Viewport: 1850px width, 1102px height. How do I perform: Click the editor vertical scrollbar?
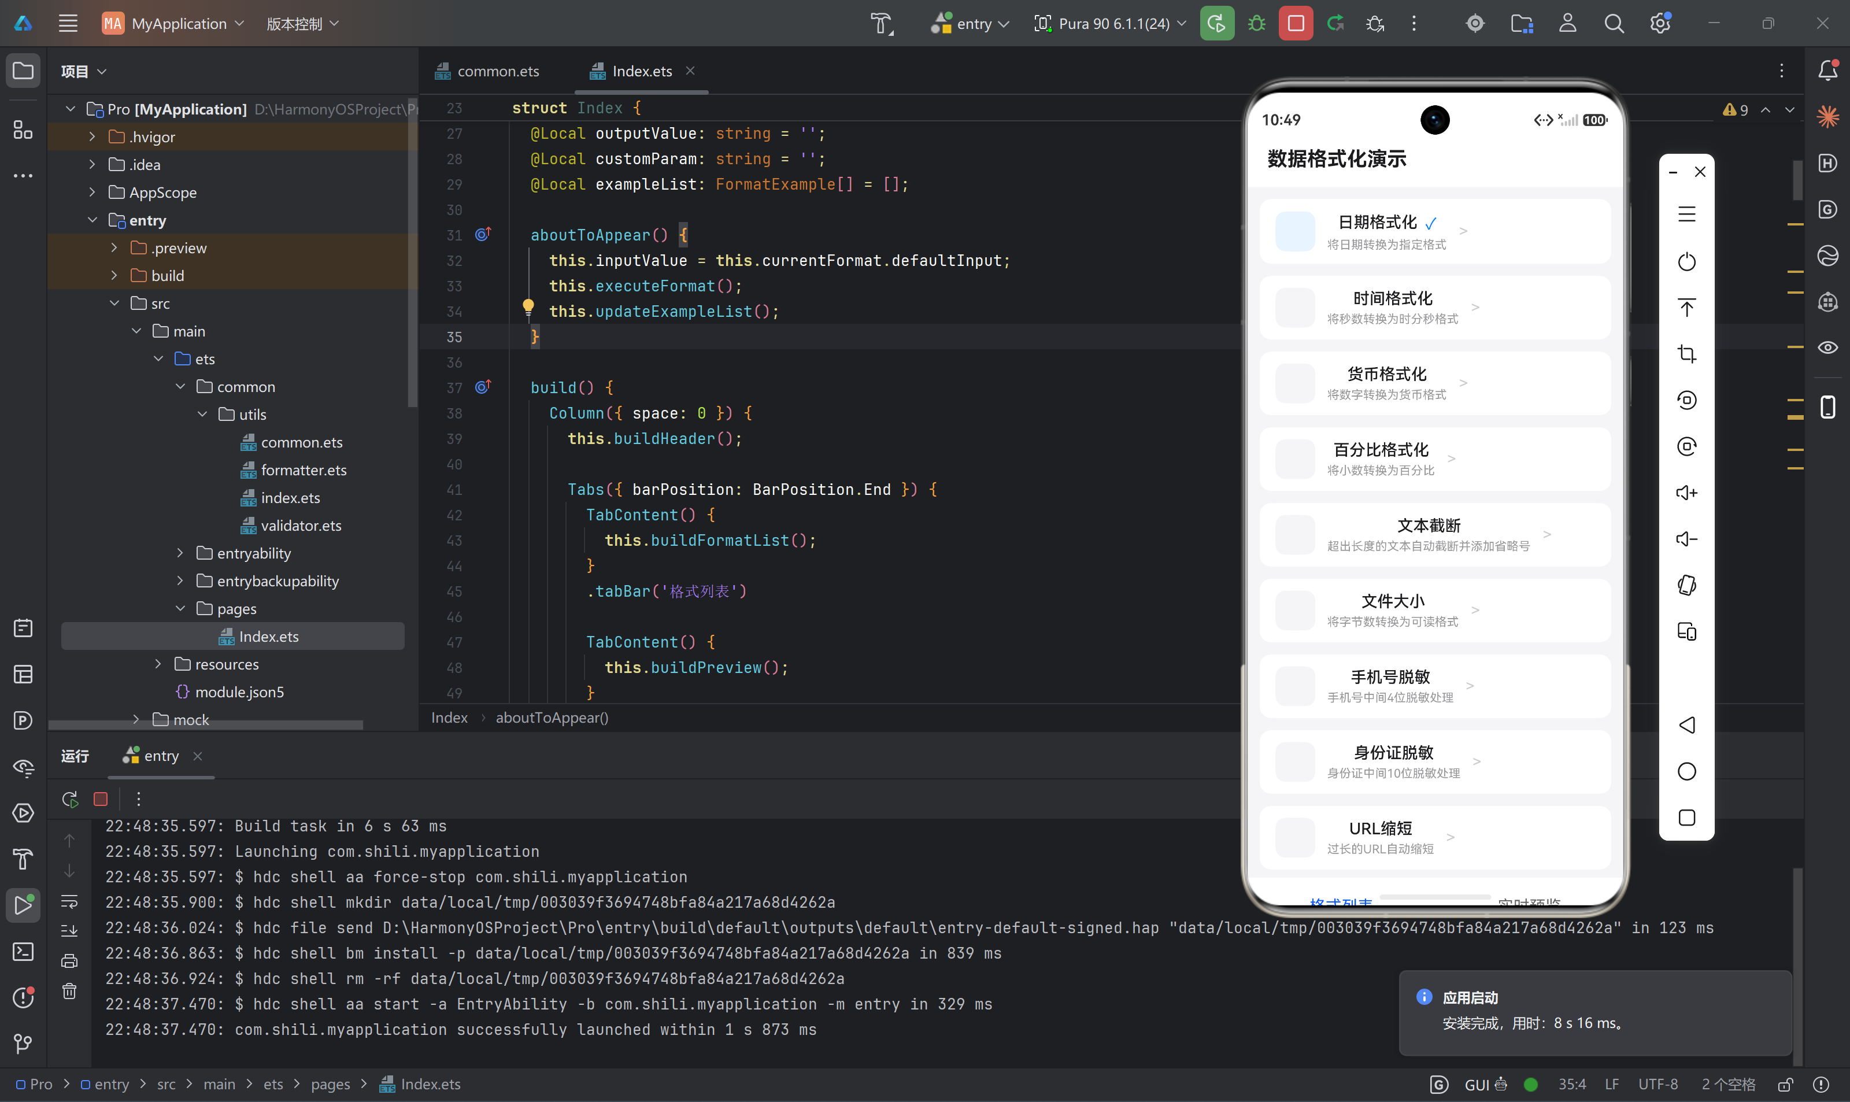[x=1797, y=180]
